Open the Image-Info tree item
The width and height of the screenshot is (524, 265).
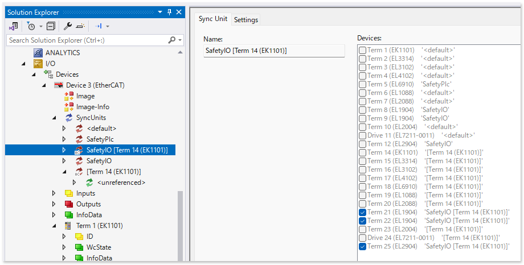pyautogui.click(x=92, y=107)
